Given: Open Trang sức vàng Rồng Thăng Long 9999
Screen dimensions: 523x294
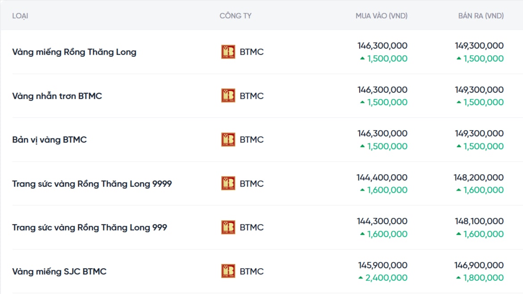Looking at the screenshot, I should [x=92, y=184].
